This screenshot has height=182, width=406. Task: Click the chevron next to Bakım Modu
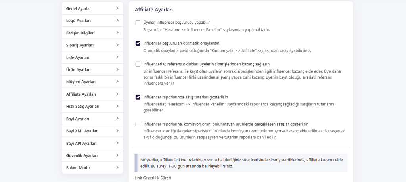point(117,167)
